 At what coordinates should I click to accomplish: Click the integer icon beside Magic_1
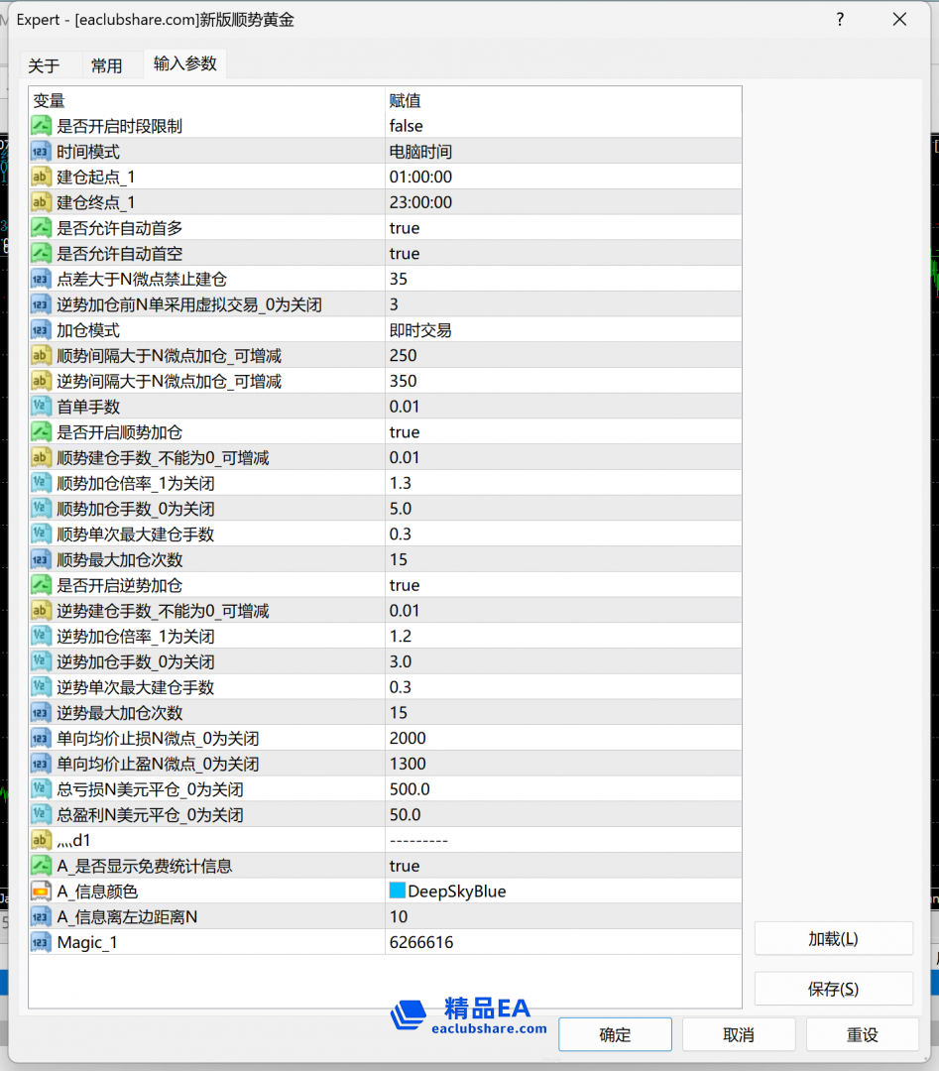41,942
